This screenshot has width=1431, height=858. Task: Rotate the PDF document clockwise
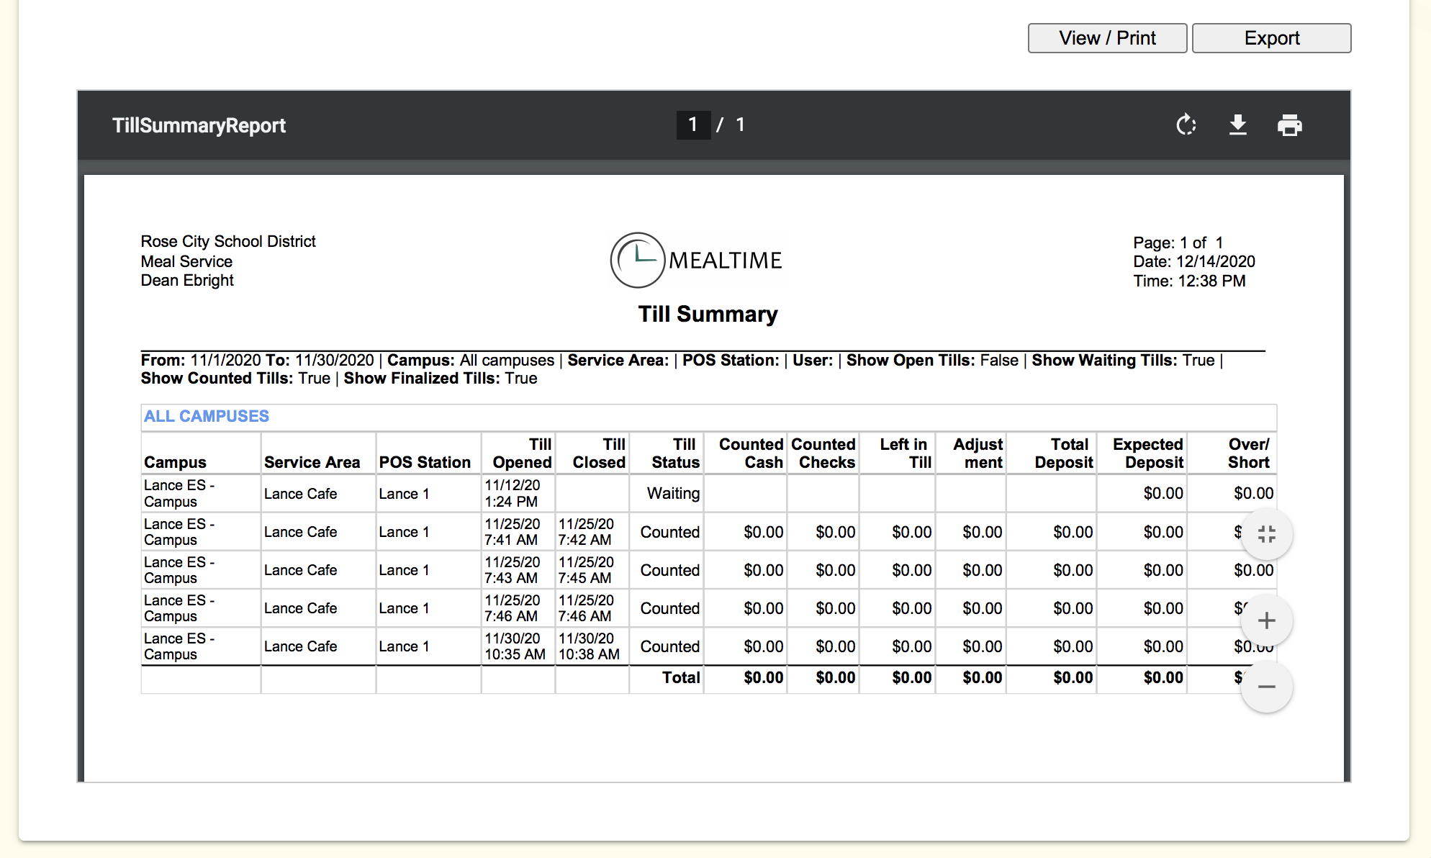(x=1186, y=125)
